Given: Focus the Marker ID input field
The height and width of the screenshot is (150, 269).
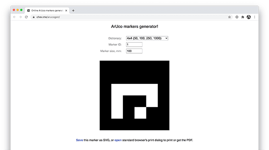Looking at the screenshot, I should (x=134, y=45).
